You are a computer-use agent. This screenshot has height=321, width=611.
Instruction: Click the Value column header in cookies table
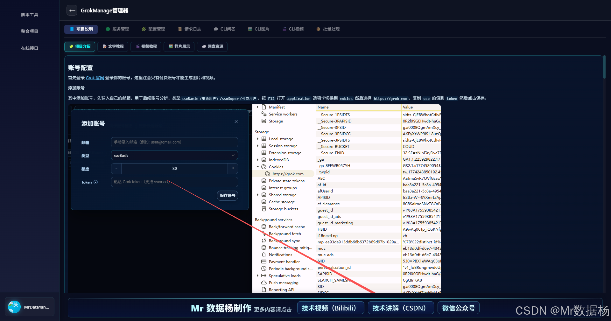pos(421,108)
